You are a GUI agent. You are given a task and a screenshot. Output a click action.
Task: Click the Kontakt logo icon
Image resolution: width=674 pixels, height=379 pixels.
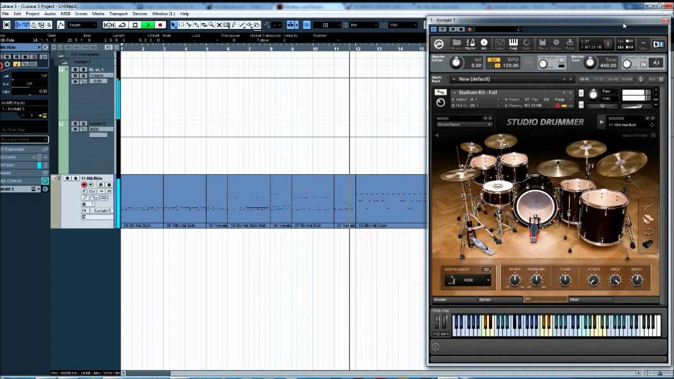tap(439, 44)
